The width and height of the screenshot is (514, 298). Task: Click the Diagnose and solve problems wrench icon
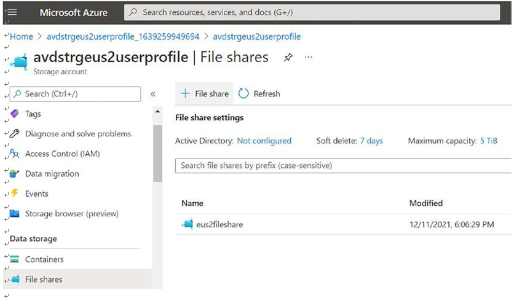(x=14, y=133)
